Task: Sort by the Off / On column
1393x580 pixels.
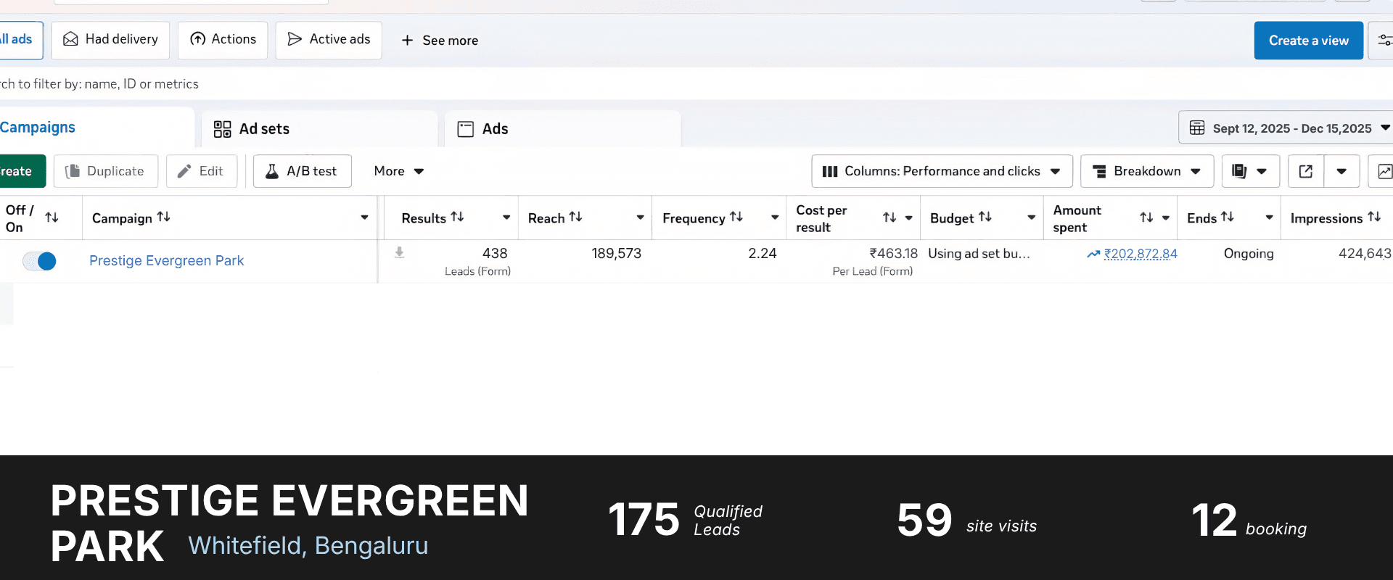Action: [52, 217]
